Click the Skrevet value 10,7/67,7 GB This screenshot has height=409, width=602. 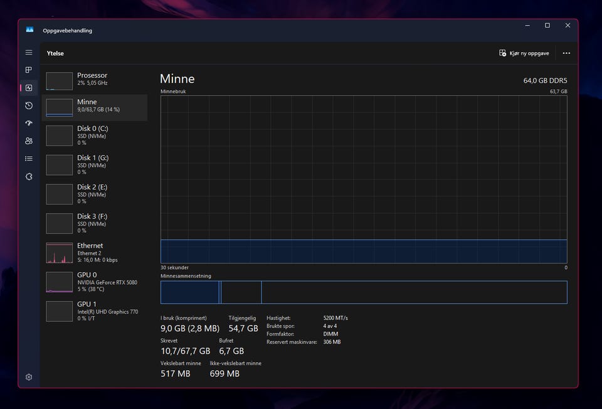tap(186, 351)
